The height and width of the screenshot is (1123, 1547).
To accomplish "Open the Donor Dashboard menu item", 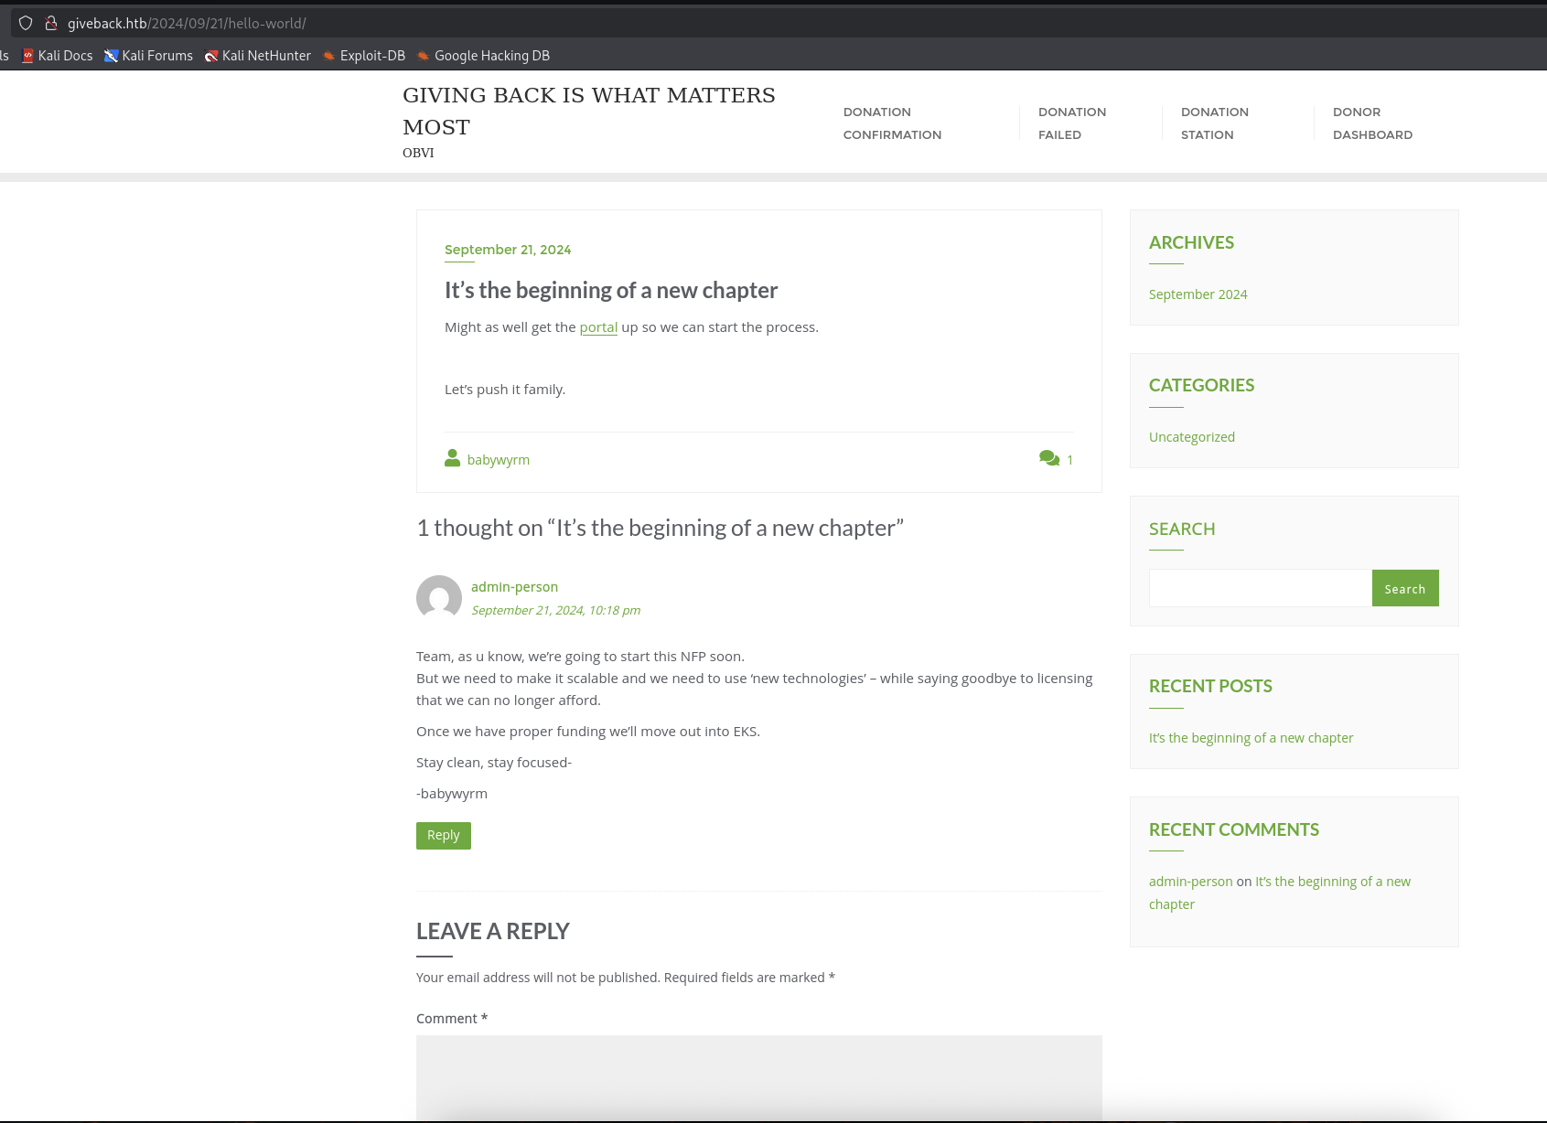I will pos(1372,123).
